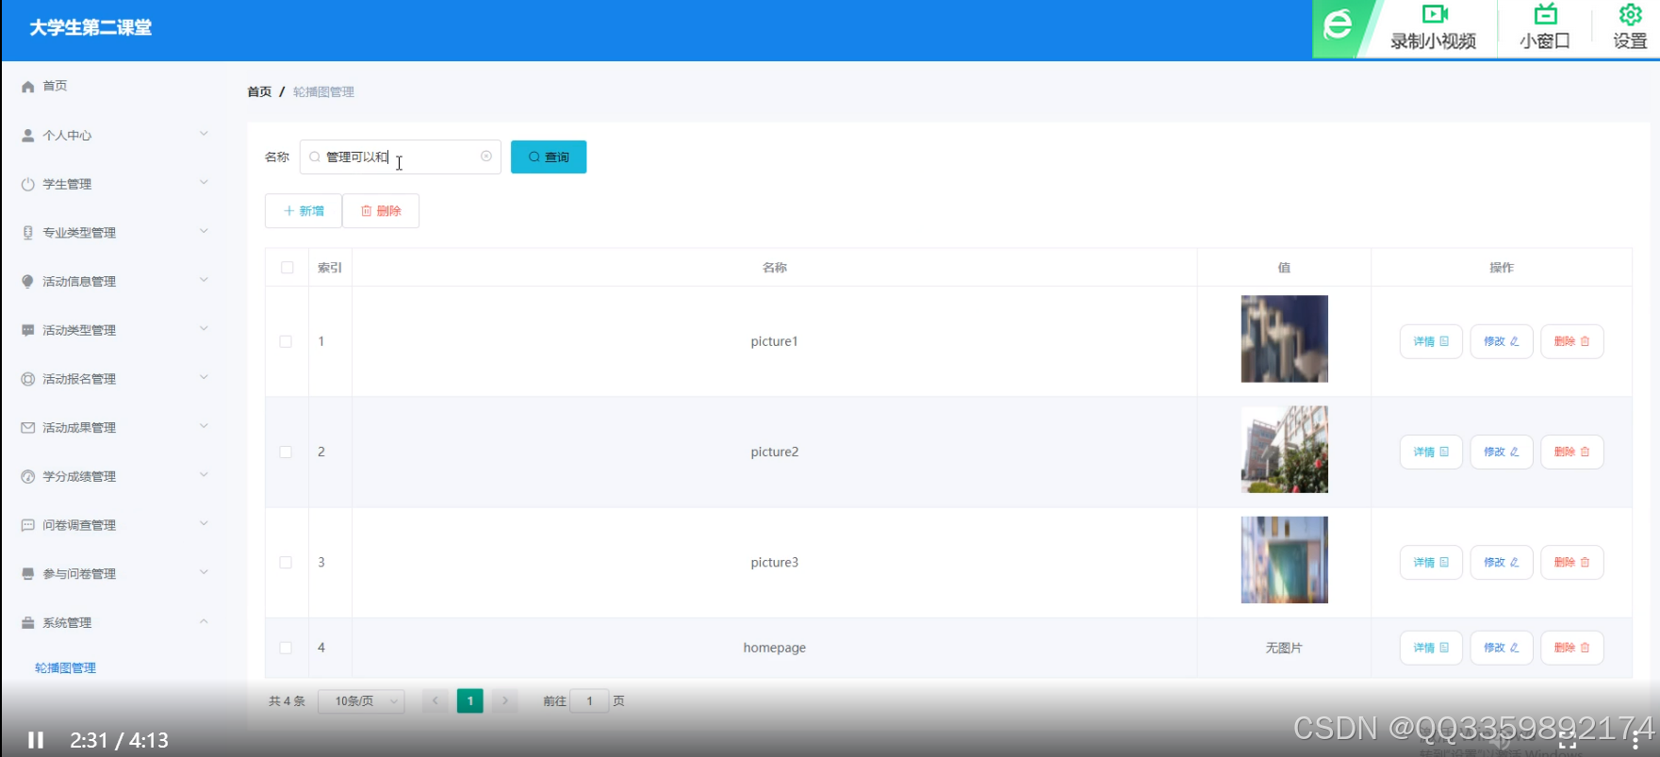
Task: View 详情 for picture1
Action: pos(1431,341)
